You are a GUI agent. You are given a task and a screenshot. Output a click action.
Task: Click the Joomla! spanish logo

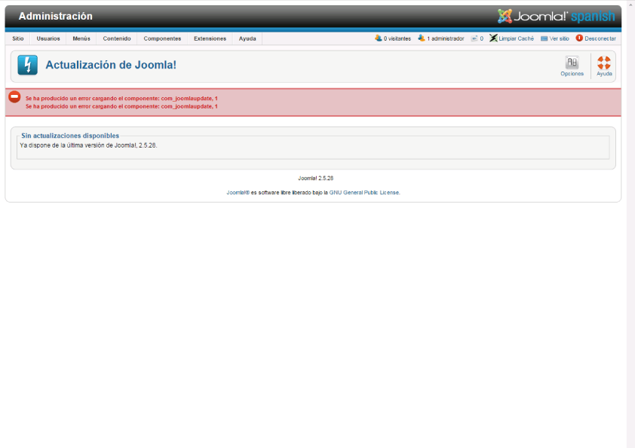[556, 16]
